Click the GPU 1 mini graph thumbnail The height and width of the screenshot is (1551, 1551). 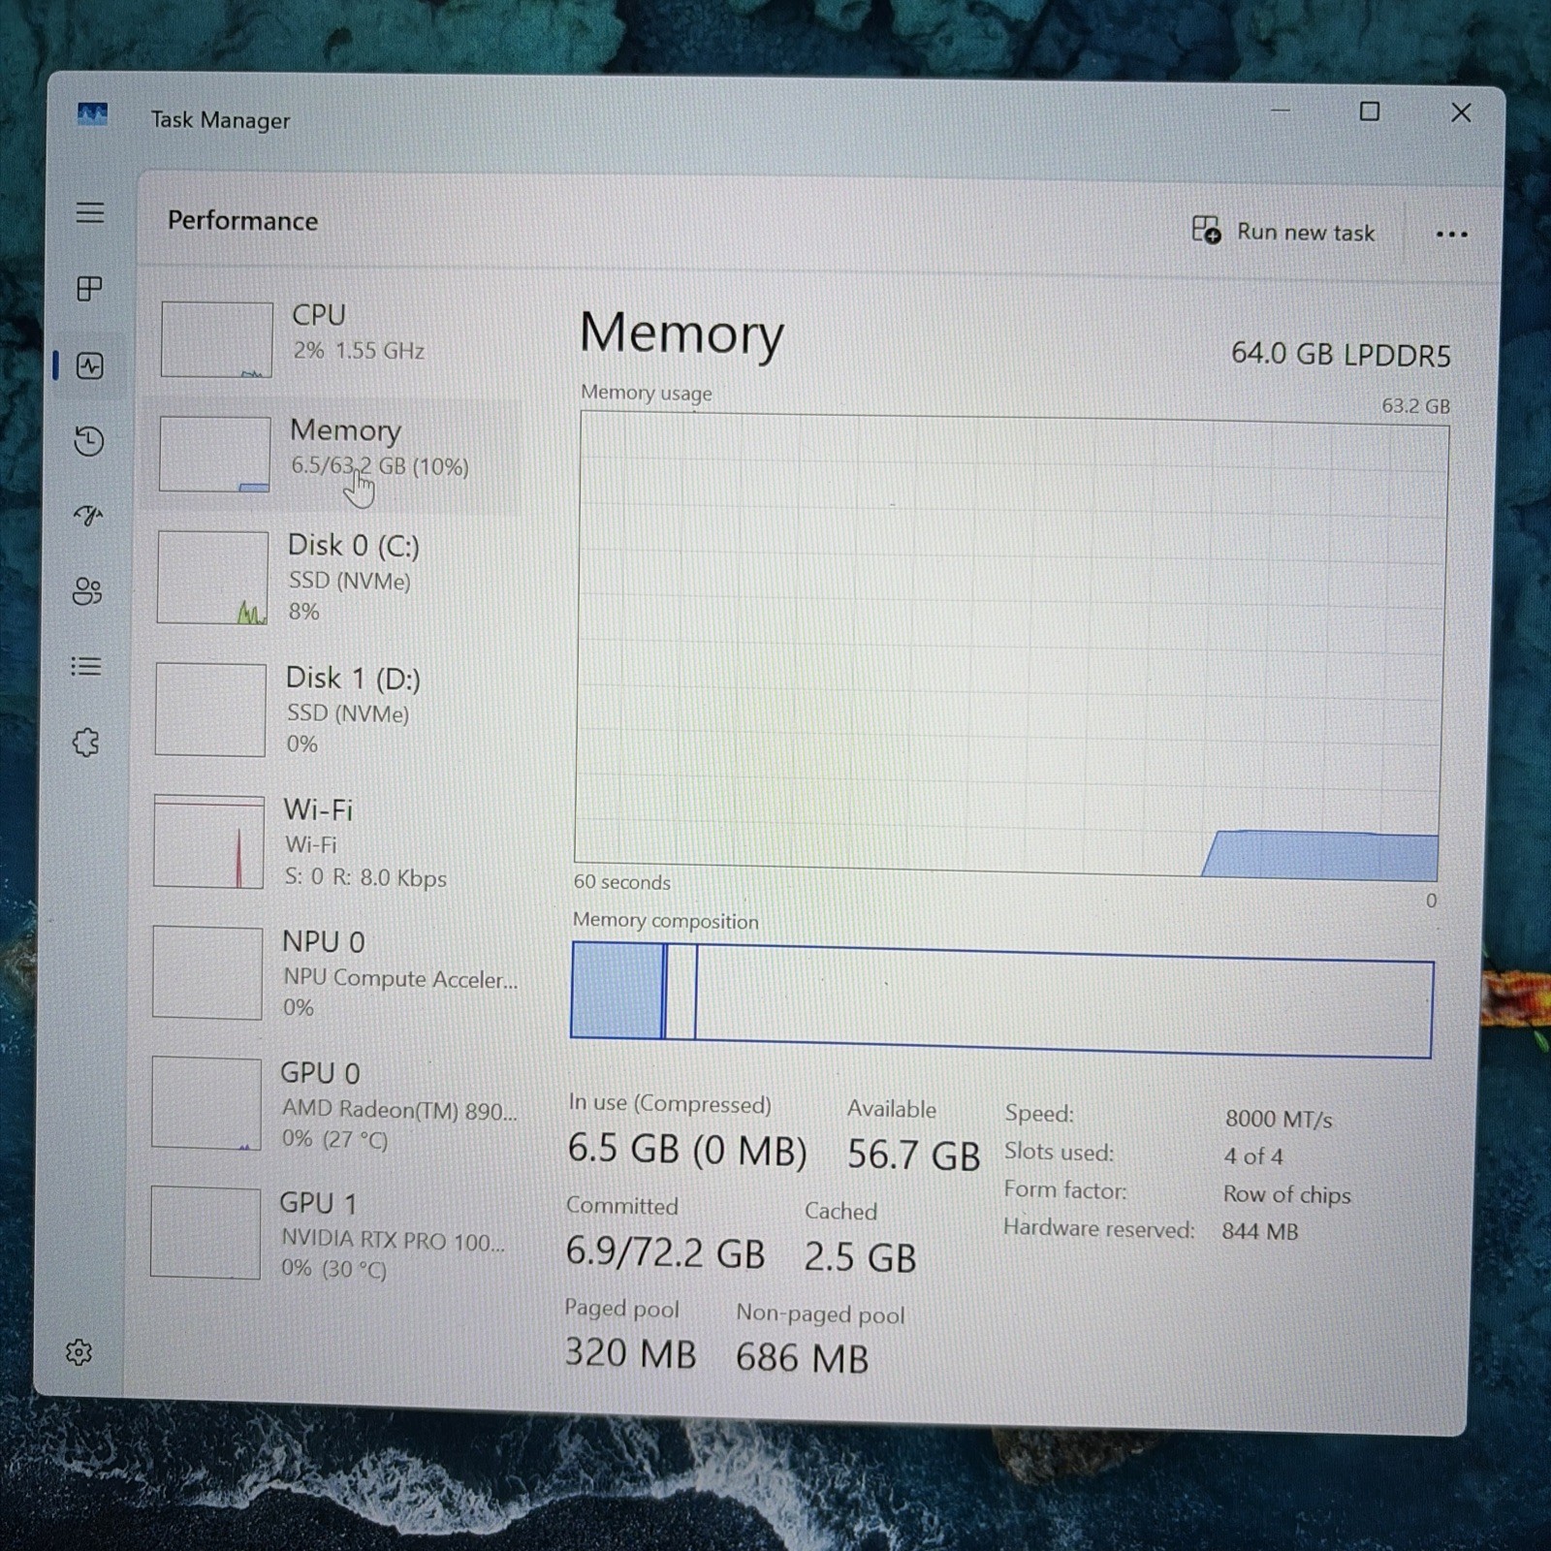pyautogui.click(x=206, y=1233)
